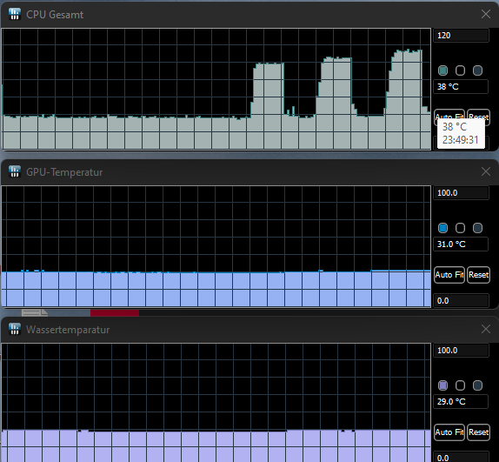This screenshot has width=499, height=462.
Task: Pick the dark slate color swatch in Wassertemparatur
Action: 477,385
